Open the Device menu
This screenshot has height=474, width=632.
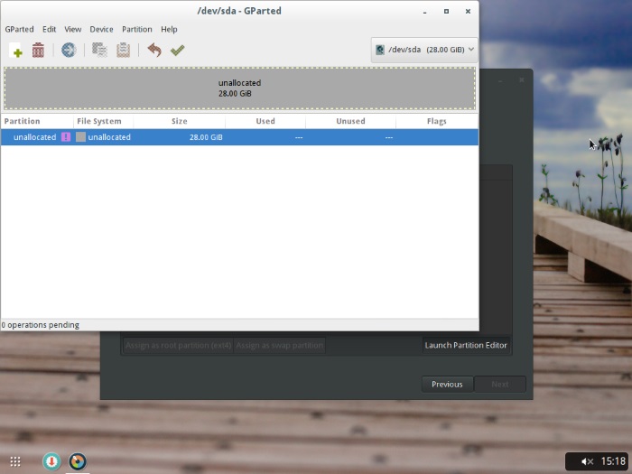point(101,30)
